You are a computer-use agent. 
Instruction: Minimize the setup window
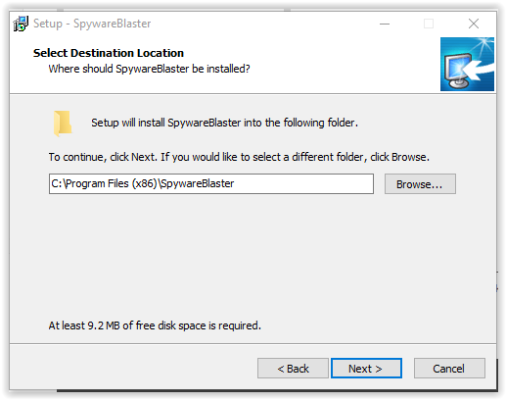(x=385, y=24)
